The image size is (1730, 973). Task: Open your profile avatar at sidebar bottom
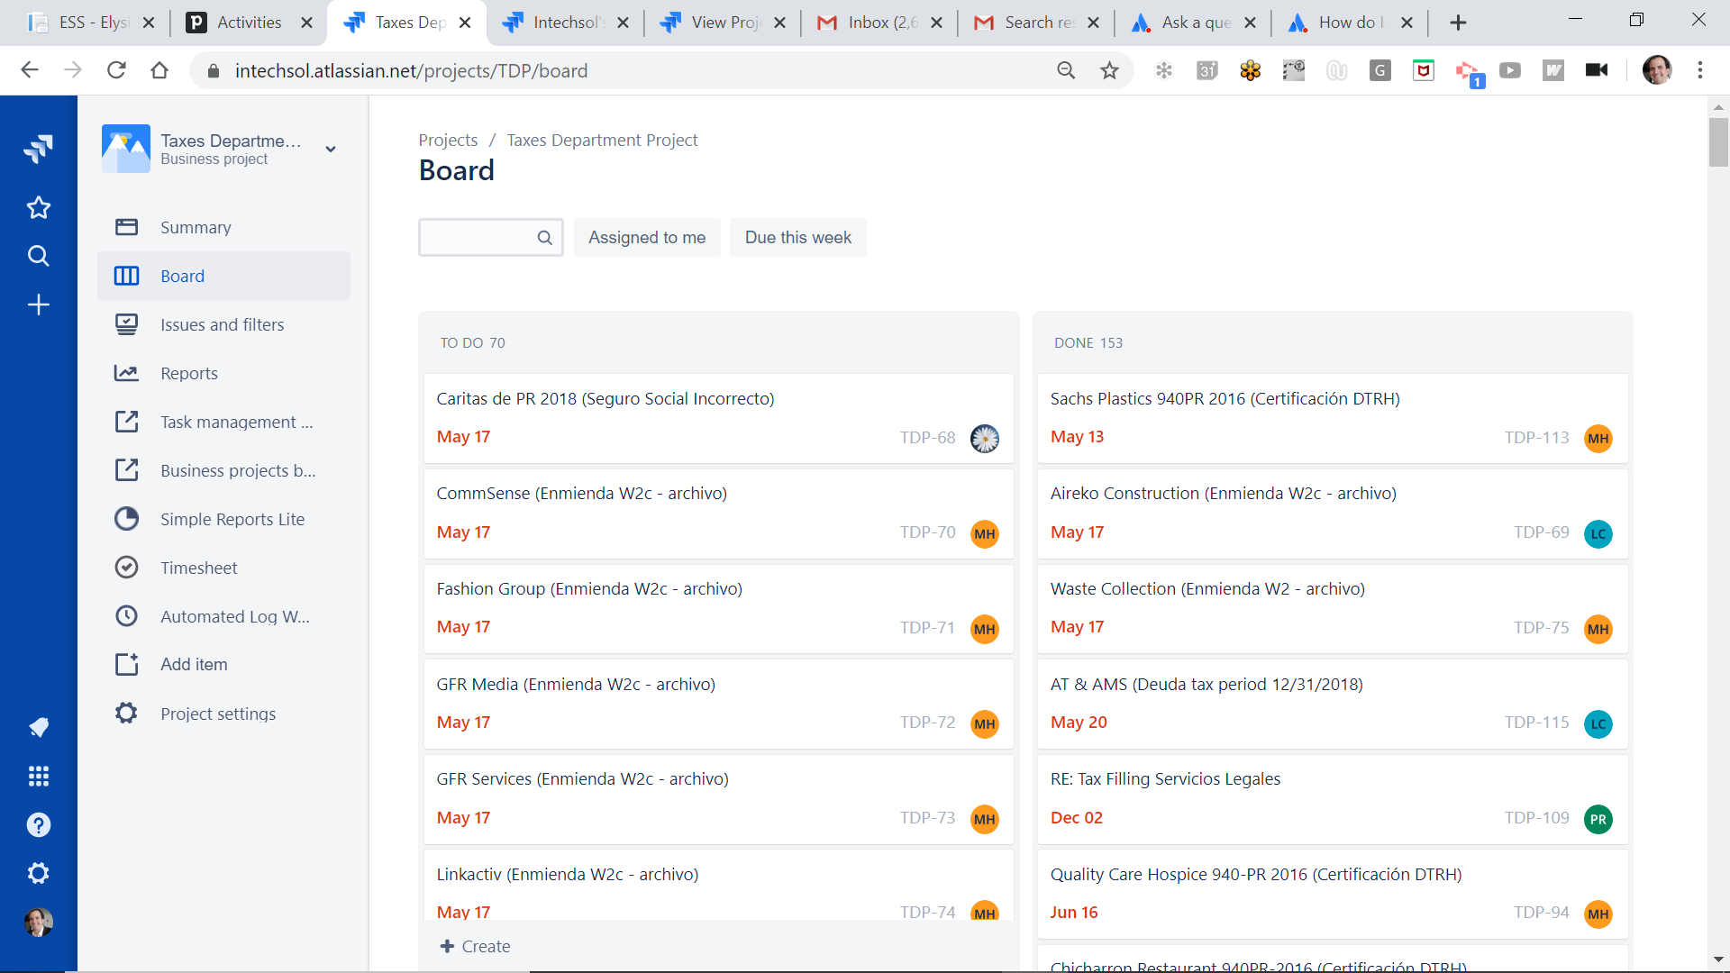pyautogui.click(x=38, y=922)
